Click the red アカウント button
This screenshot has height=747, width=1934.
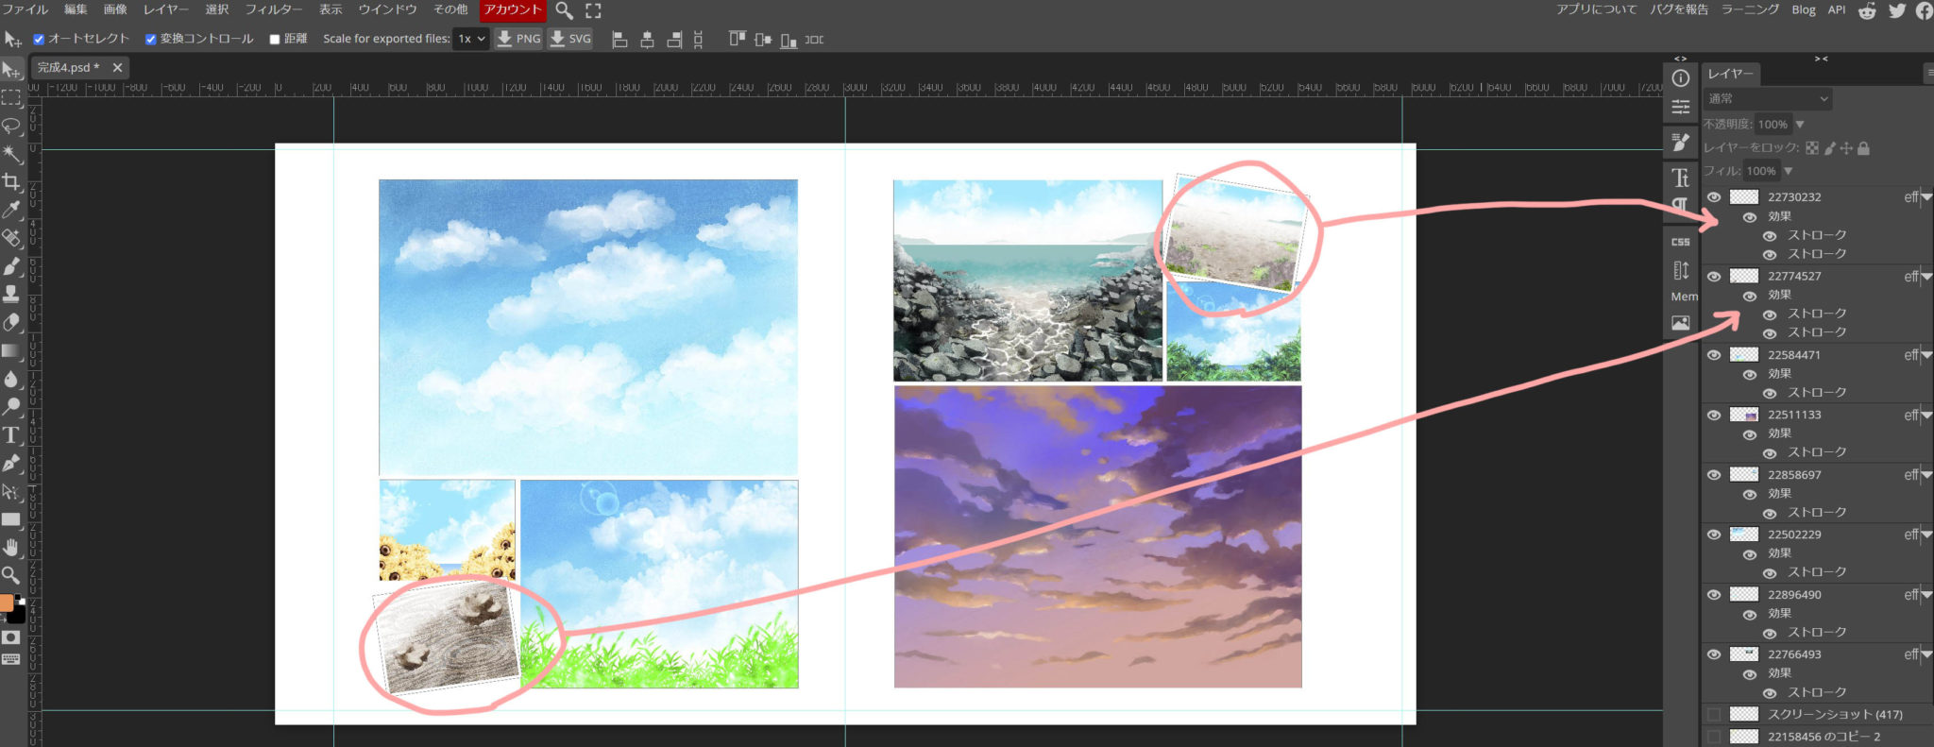coord(513,9)
